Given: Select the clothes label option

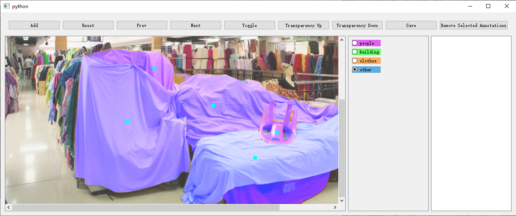Looking at the screenshot, I should coord(355,61).
